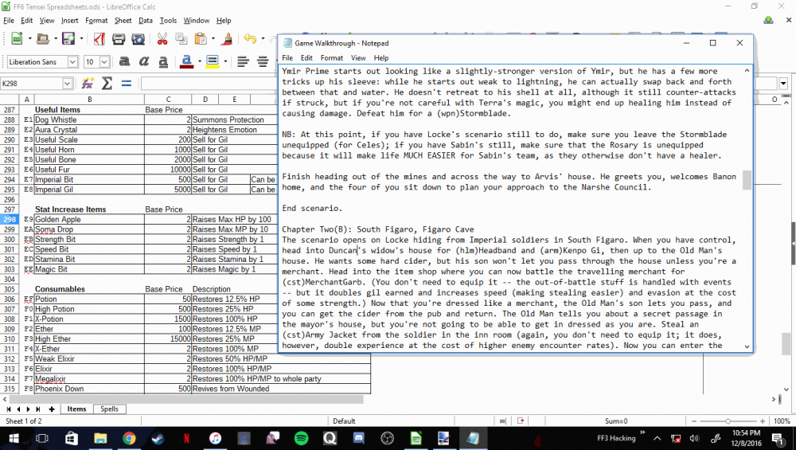Open the Format menu in Notepad
Viewport: 796px width, 450px height.
coord(331,58)
